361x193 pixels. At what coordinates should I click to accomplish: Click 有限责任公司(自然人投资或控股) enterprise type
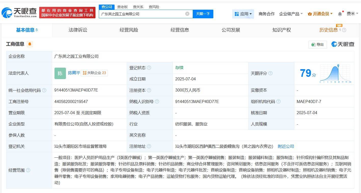[84, 124]
